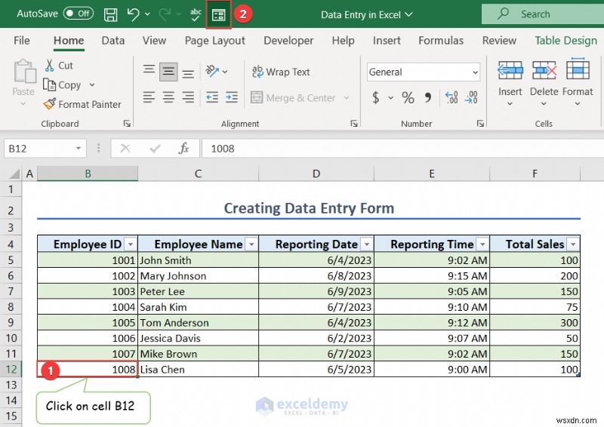Click the formula bar showing 1008
604x427 pixels.
click(402, 148)
